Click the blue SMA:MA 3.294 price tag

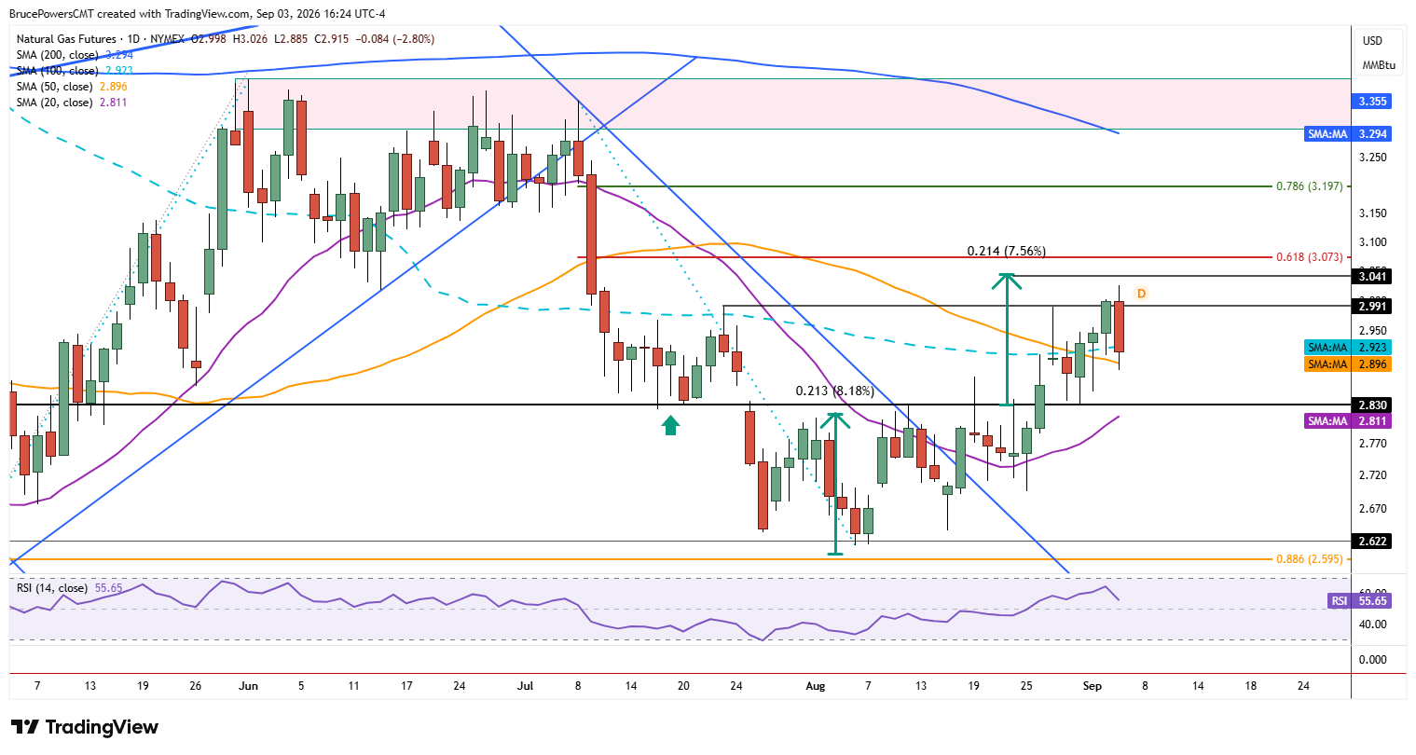click(1348, 134)
